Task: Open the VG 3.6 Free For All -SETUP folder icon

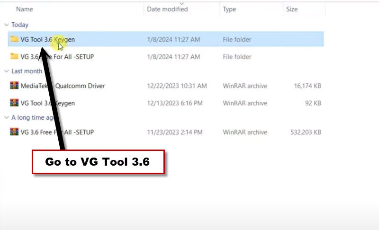Action: [x=14, y=56]
